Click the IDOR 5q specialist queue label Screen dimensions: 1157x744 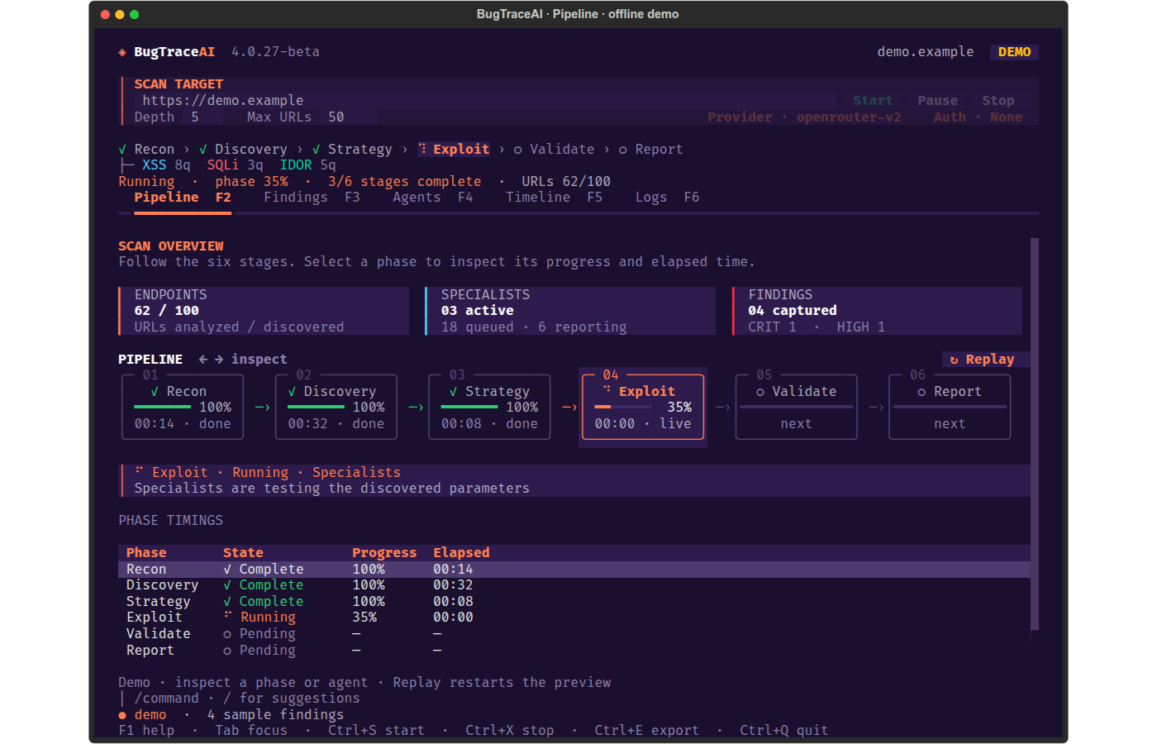click(x=307, y=165)
